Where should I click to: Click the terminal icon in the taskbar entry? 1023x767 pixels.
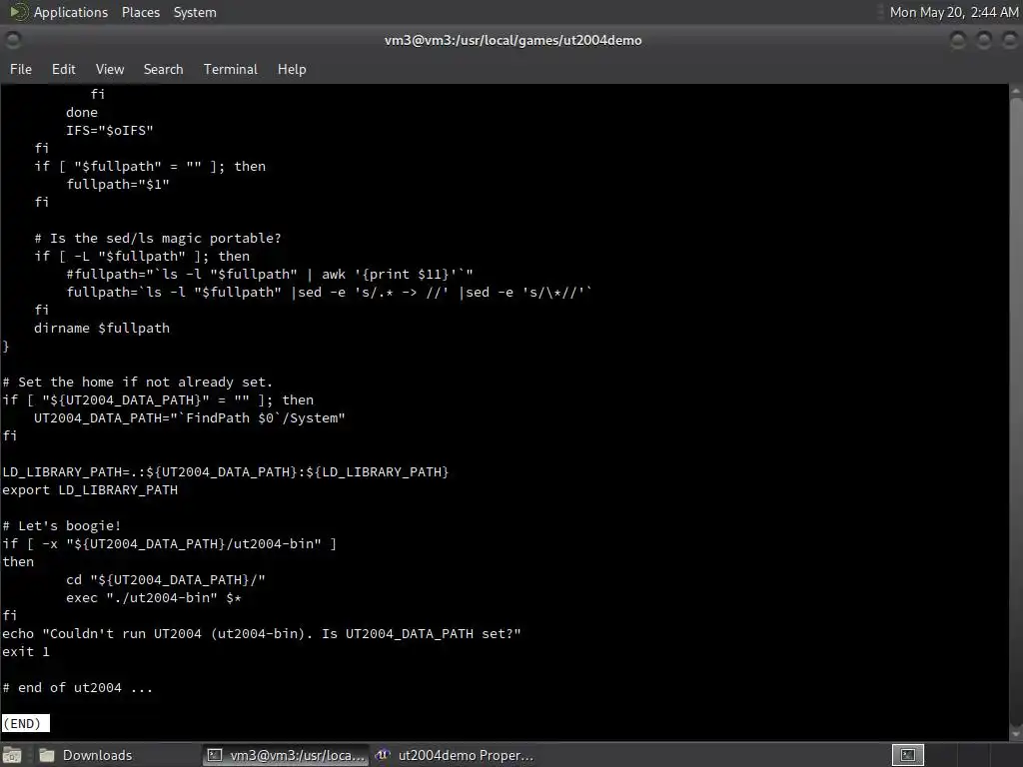point(214,755)
